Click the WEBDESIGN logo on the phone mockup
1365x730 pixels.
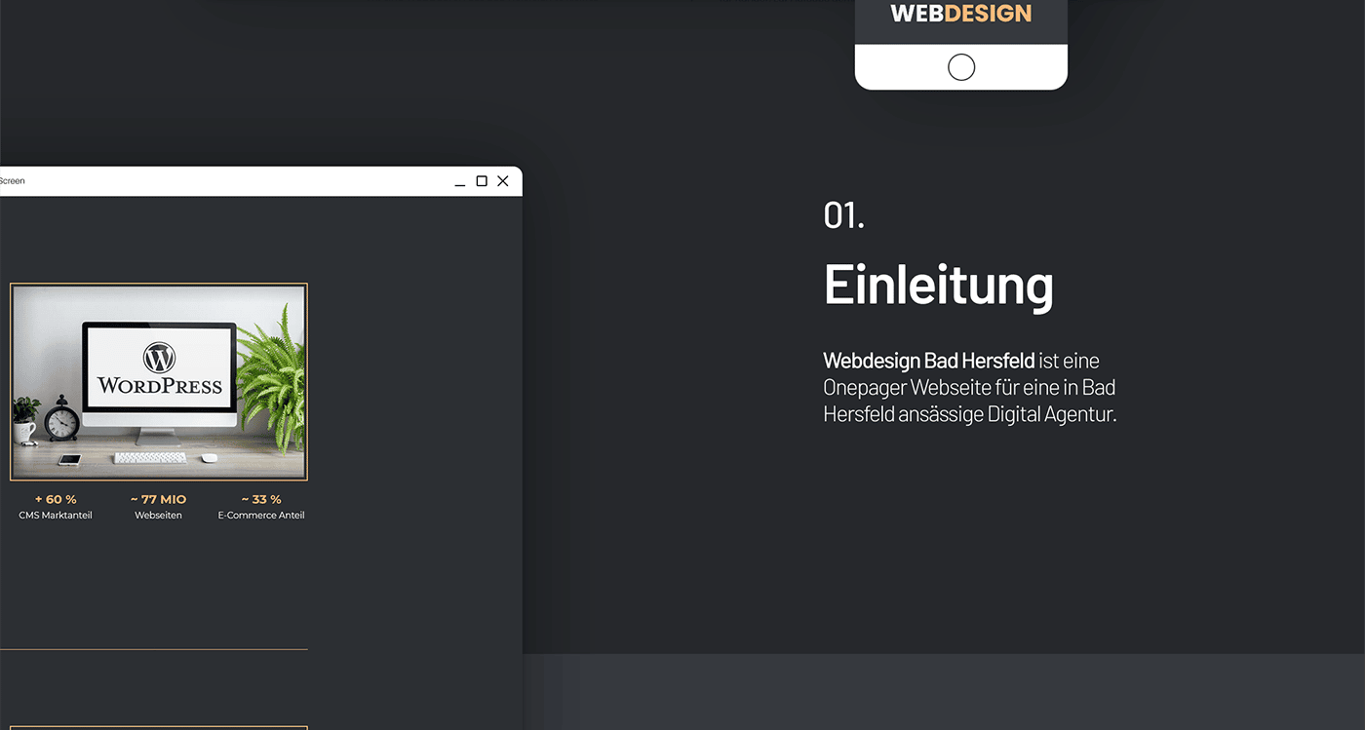pos(960,13)
